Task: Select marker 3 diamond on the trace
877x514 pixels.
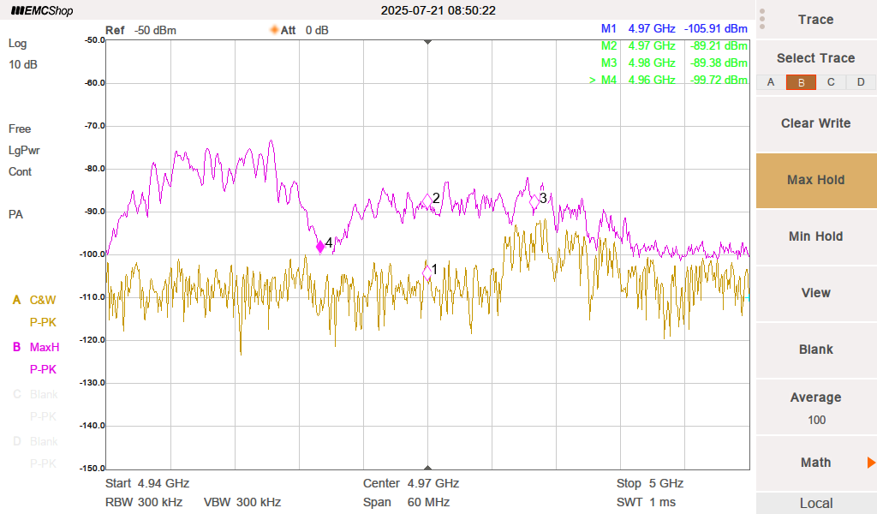Action: click(x=534, y=201)
